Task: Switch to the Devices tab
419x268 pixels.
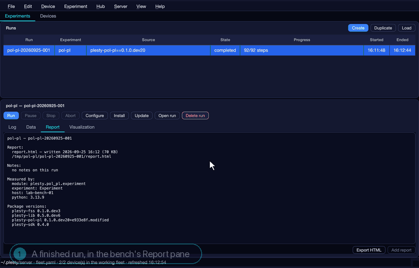Action: pyautogui.click(x=48, y=16)
